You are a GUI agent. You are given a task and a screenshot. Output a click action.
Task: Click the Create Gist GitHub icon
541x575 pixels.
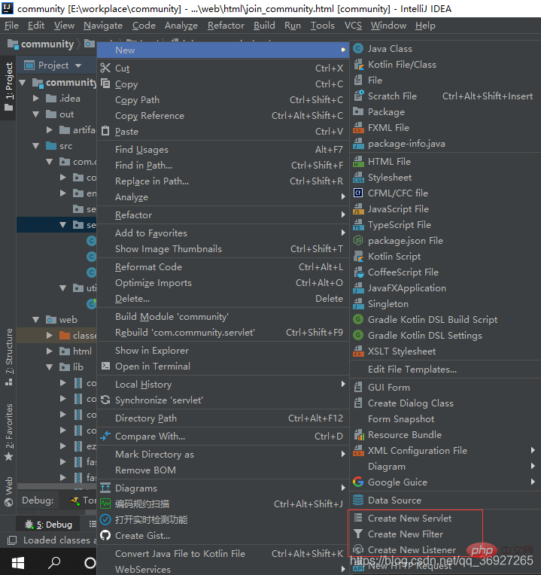(x=105, y=535)
